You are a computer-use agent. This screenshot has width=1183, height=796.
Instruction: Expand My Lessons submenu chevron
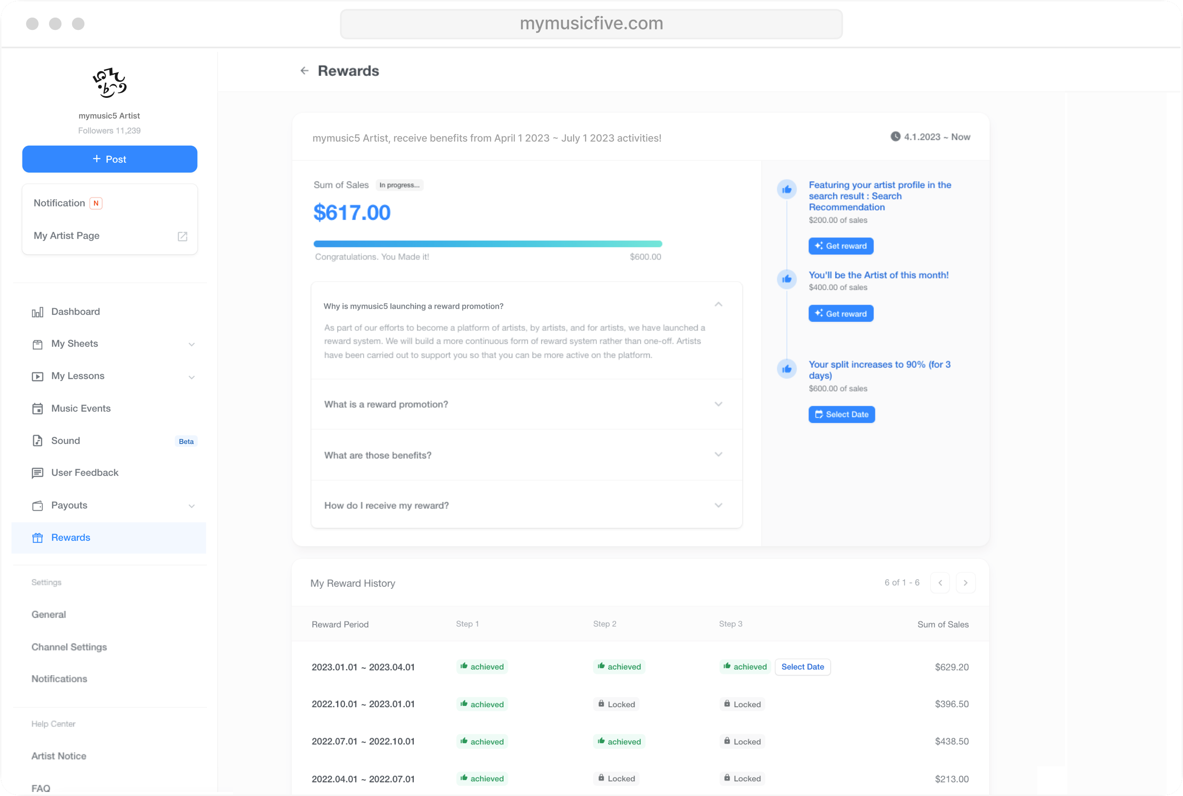pyautogui.click(x=191, y=377)
